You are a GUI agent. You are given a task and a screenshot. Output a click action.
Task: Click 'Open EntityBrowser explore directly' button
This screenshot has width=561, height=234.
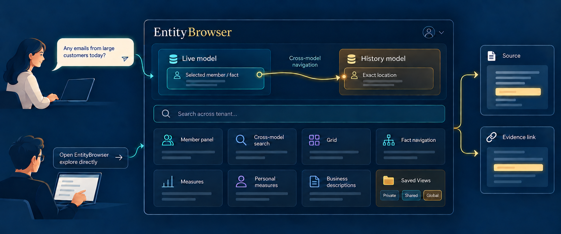pyautogui.click(x=91, y=158)
